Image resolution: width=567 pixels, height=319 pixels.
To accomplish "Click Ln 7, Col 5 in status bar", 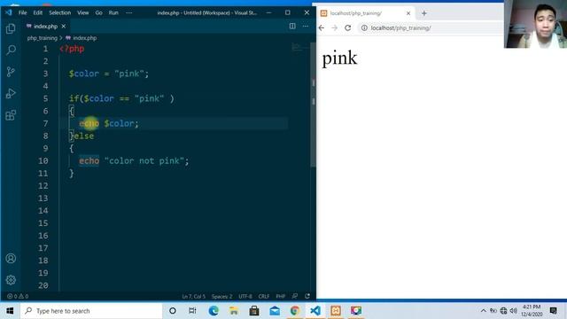I will [x=193, y=296].
